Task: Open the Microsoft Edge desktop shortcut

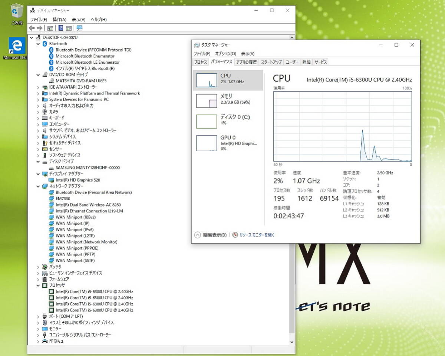Action: point(17,49)
